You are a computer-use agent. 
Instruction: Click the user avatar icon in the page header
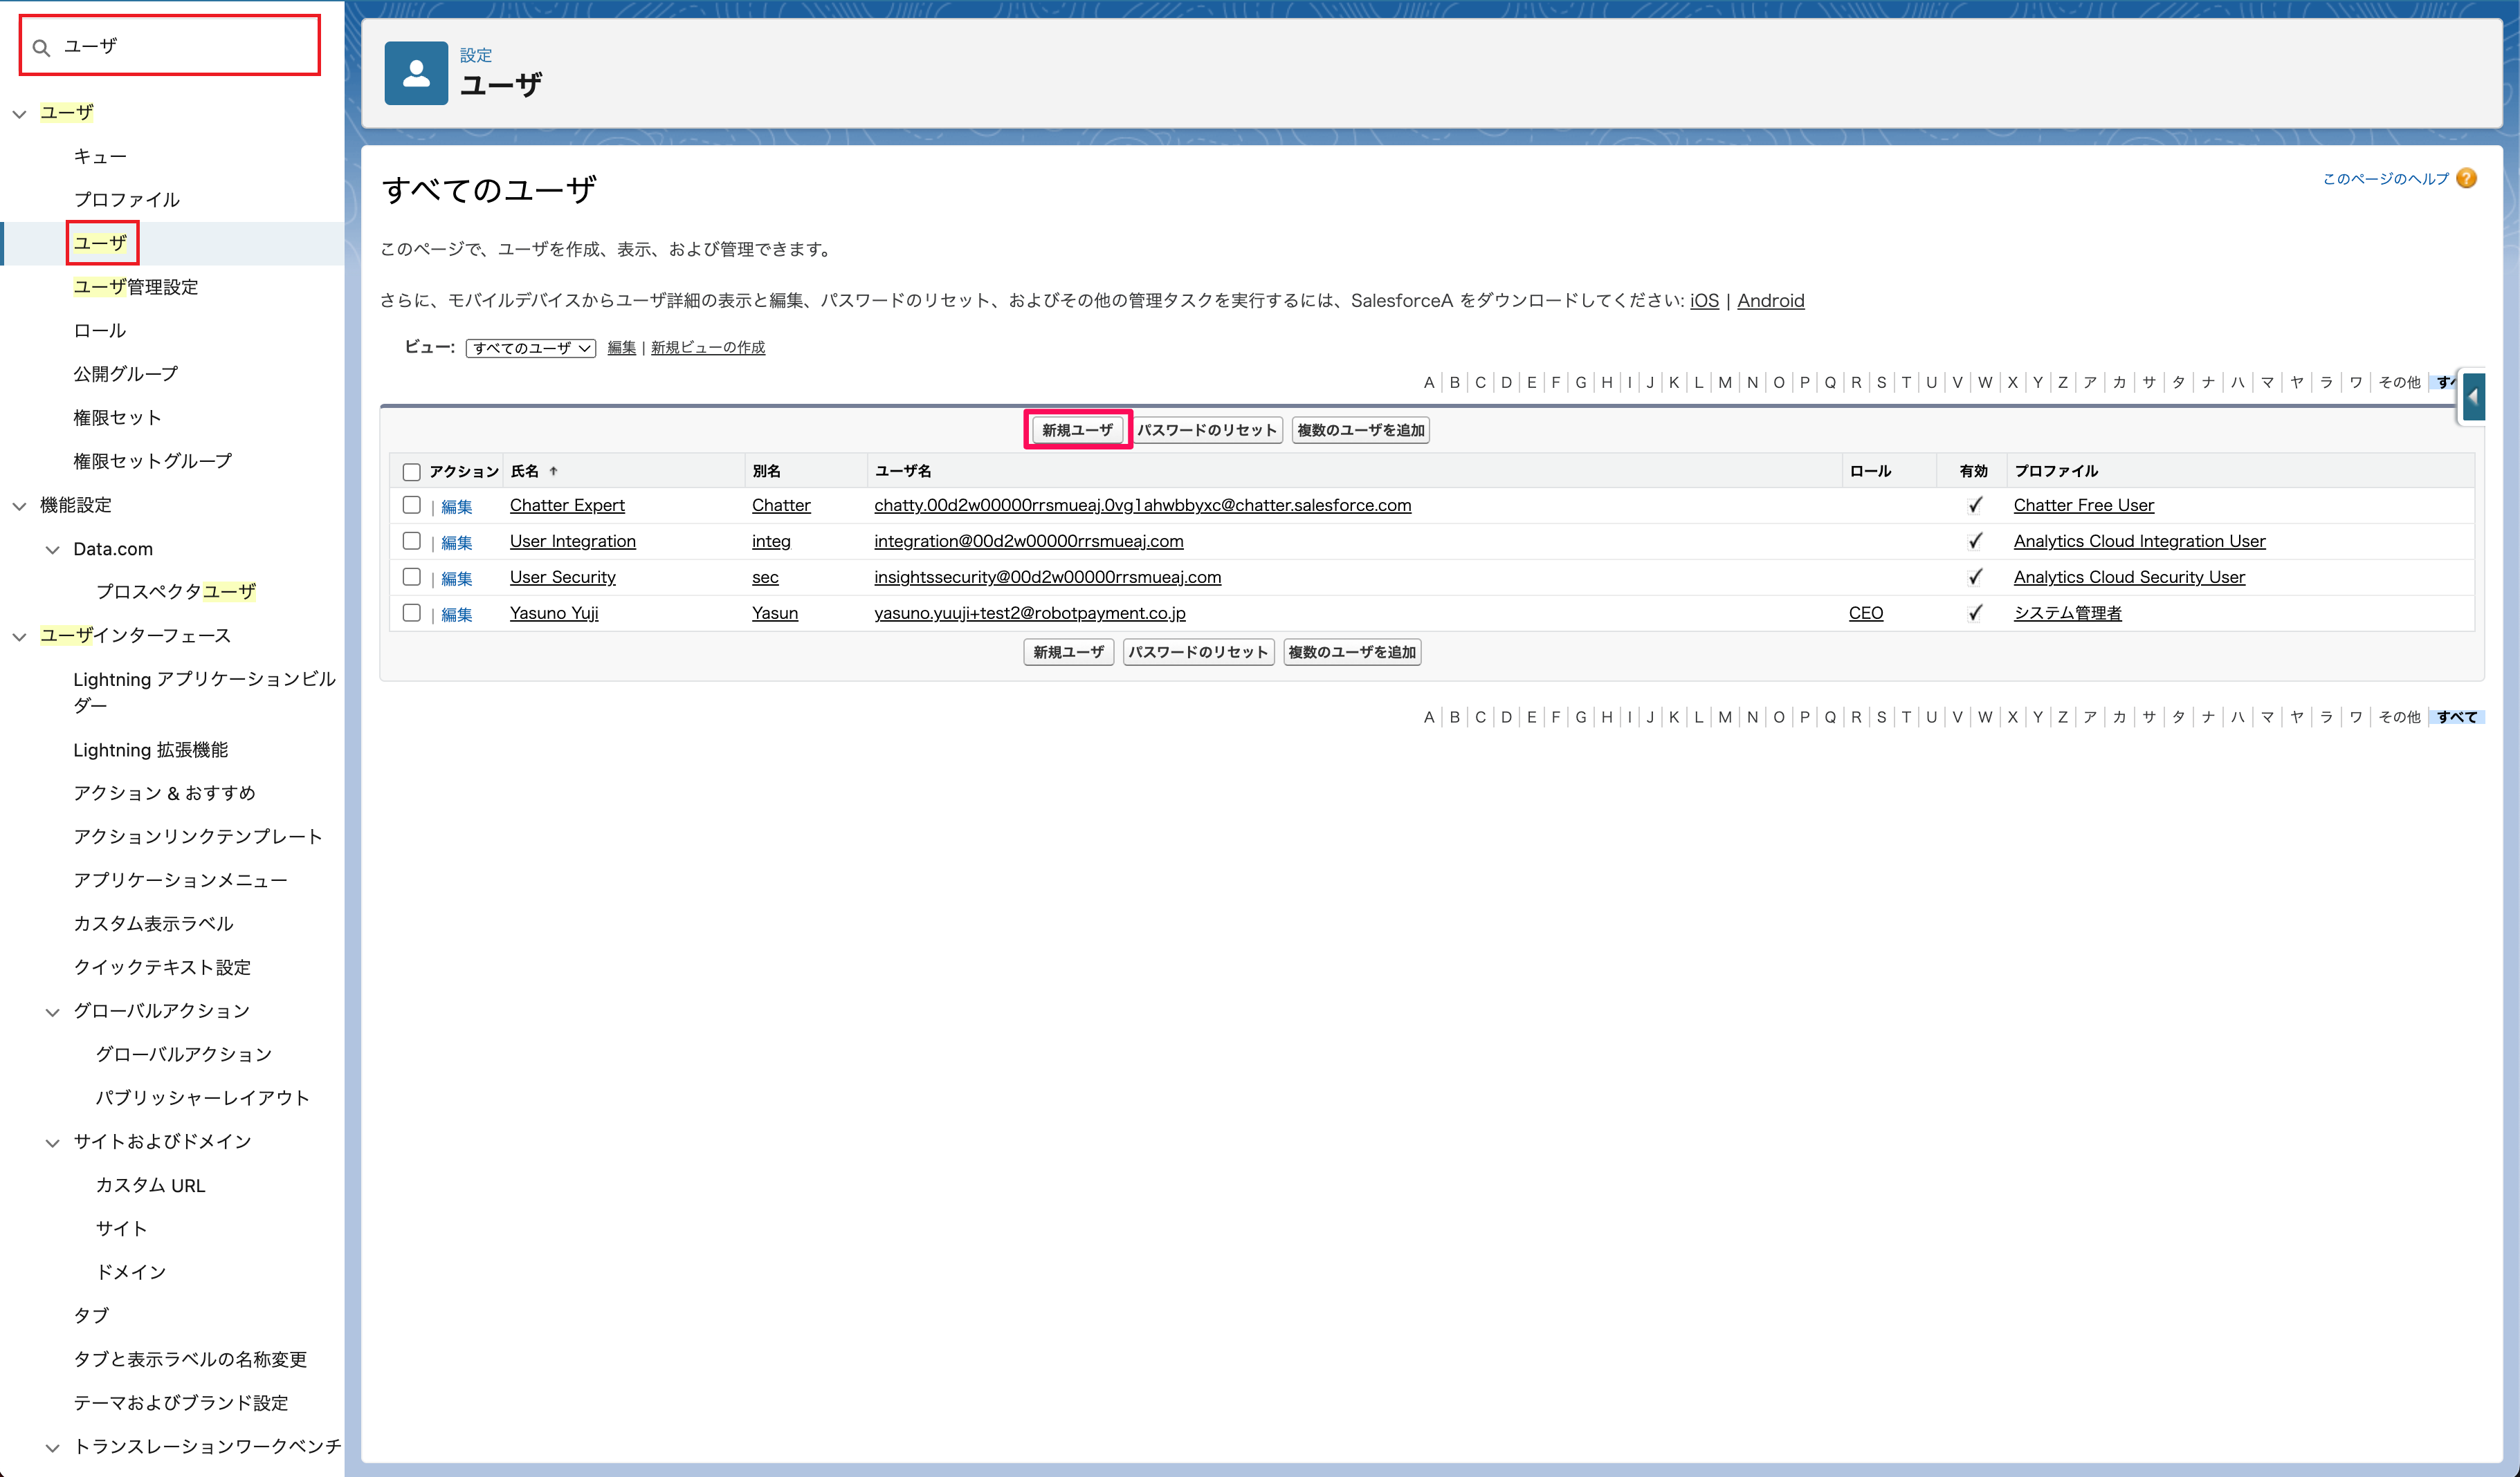tap(416, 73)
